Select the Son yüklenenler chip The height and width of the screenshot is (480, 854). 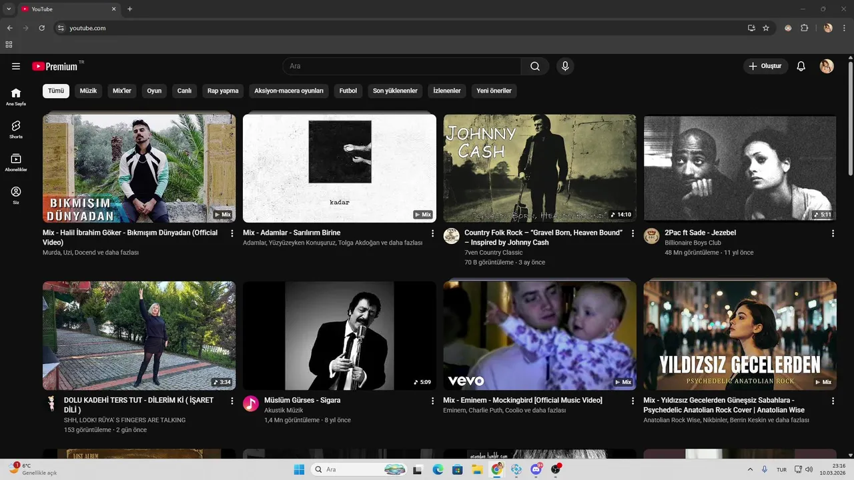[395, 91]
